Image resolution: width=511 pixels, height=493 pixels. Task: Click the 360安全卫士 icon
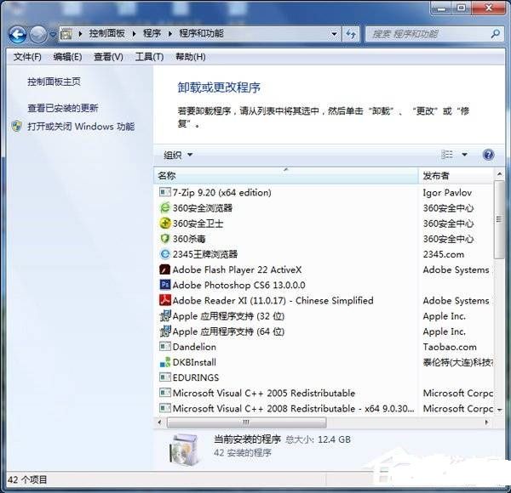point(165,224)
